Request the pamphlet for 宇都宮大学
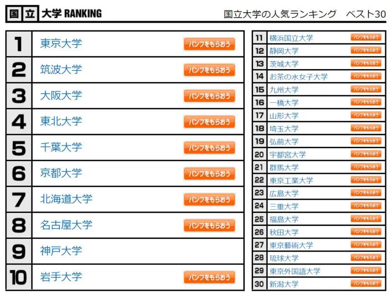Image resolution: width=391 pixels, height=299 pixels. 366,154
